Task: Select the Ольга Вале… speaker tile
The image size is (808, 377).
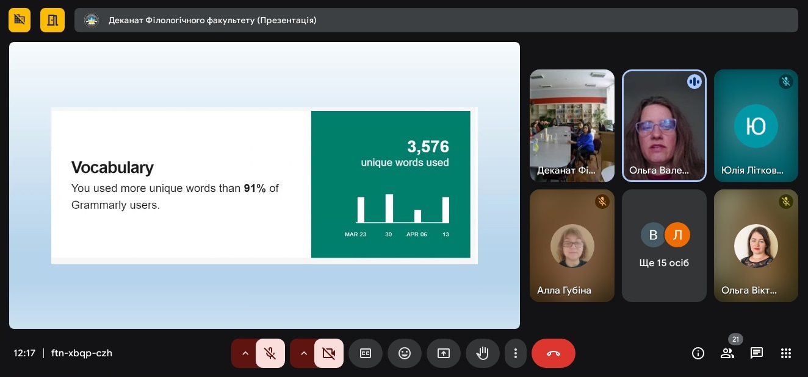Action: coord(664,125)
